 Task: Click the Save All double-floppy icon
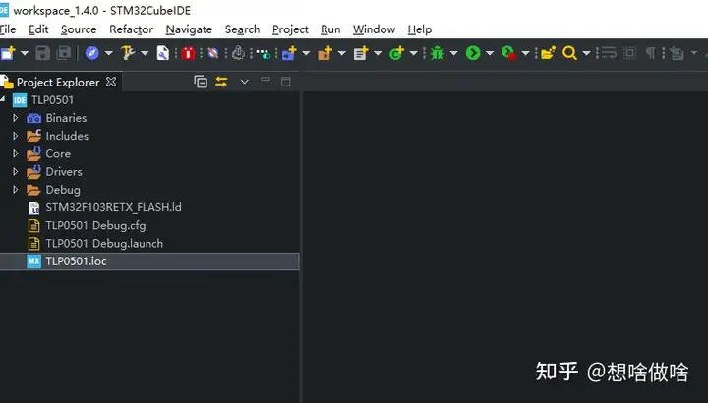[x=64, y=53]
